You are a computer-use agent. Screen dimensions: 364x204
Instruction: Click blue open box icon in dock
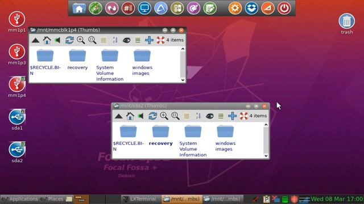(251, 8)
